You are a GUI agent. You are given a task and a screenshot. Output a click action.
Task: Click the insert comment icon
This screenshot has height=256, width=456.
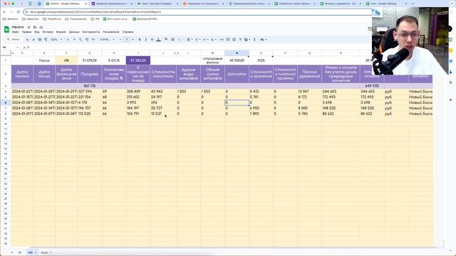pyautogui.click(x=228, y=40)
